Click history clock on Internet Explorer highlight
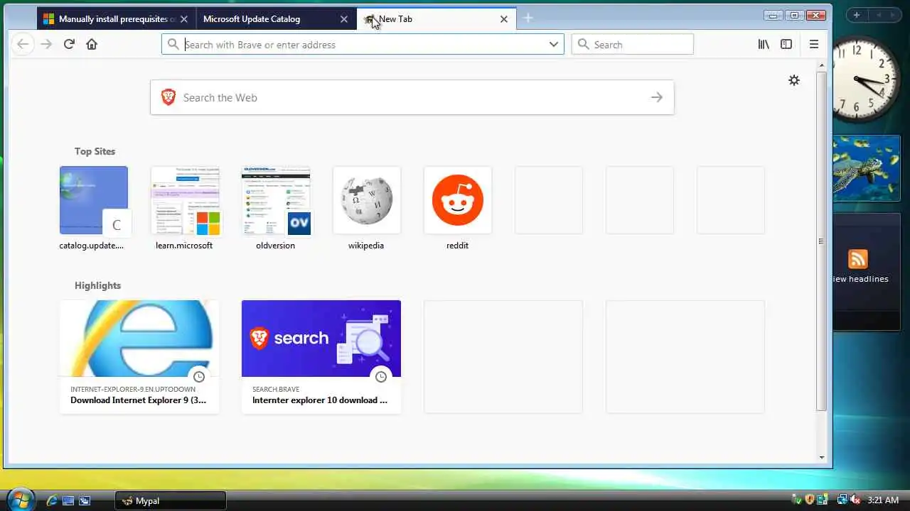 pos(199,377)
